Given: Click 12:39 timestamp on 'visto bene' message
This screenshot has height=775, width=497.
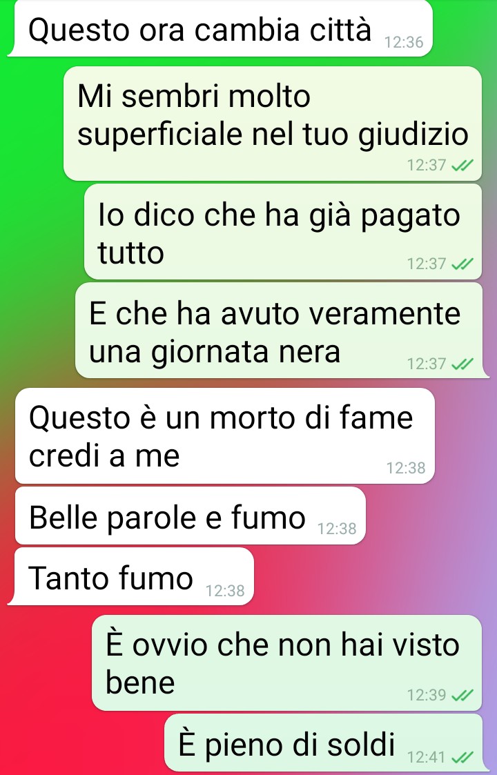Looking at the screenshot, I should (427, 696).
